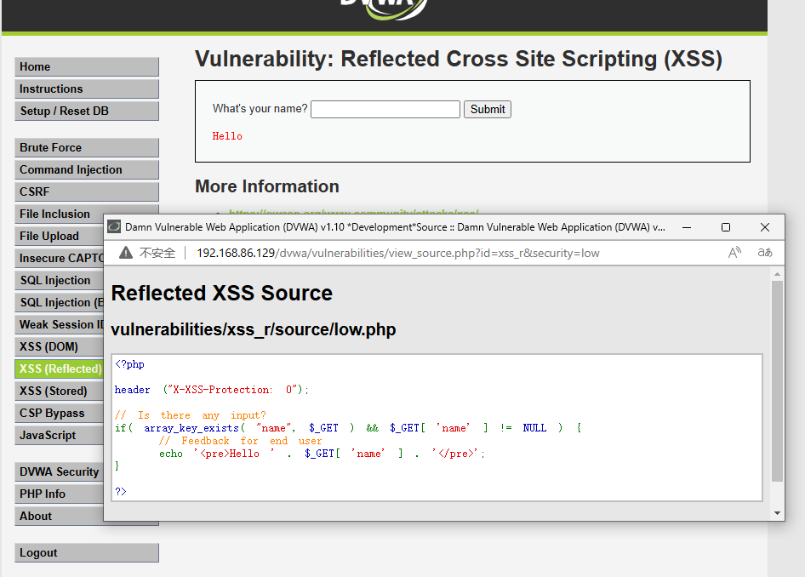Click the not-secure warning triangle icon

126,253
